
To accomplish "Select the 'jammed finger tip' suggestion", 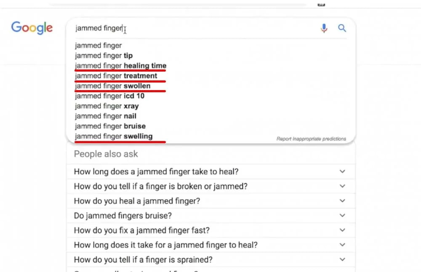I will coord(104,56).
